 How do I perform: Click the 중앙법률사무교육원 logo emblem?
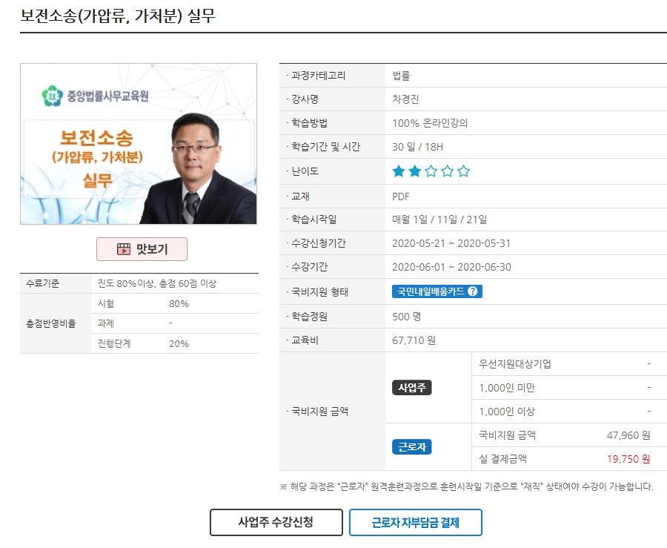click(x=52, y=96)
